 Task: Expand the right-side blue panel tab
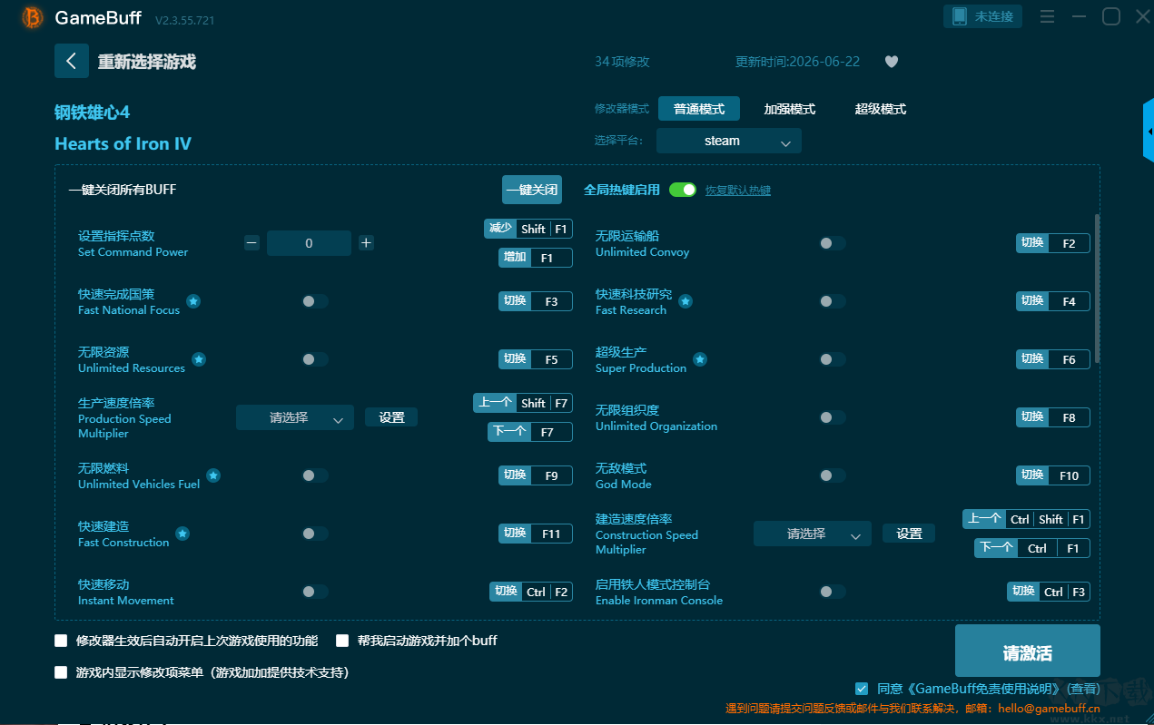tap(1149, 132)
